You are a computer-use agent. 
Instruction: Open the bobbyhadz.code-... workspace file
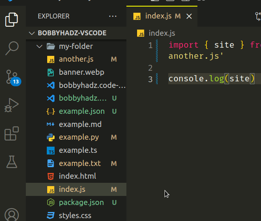pos(76,85)
